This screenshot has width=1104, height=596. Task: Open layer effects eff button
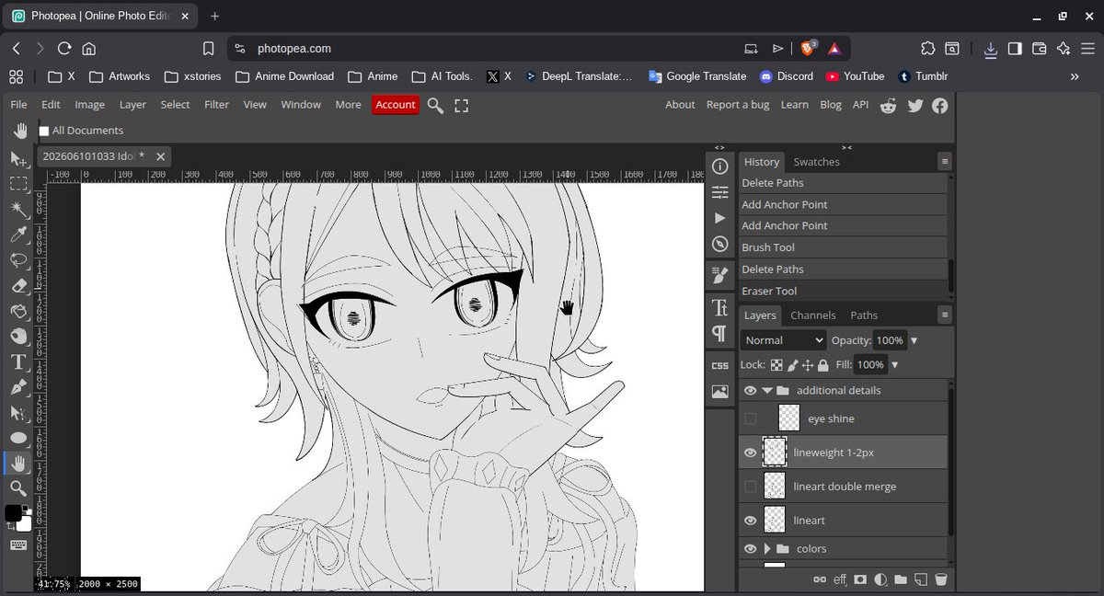pos(840,579)
